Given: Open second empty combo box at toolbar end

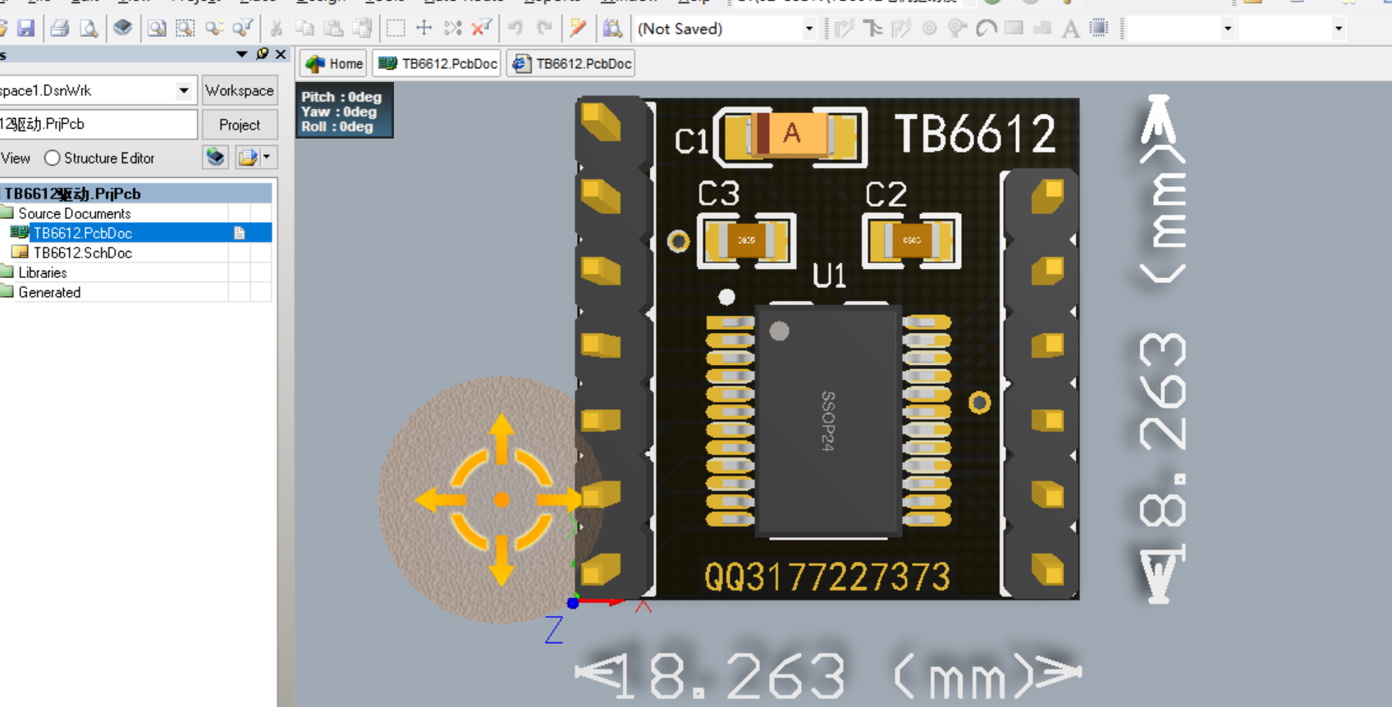Looking at the screenshot, I should point(1293,29).
